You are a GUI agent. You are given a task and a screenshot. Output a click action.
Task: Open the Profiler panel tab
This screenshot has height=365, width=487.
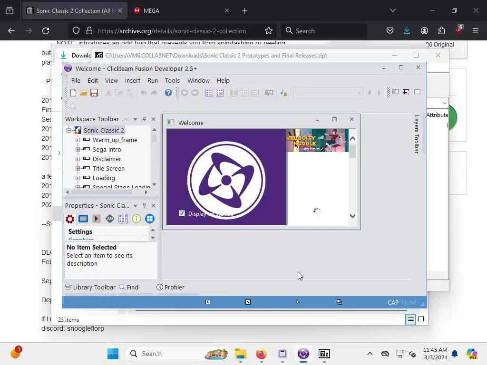click(x=170, y=287)
